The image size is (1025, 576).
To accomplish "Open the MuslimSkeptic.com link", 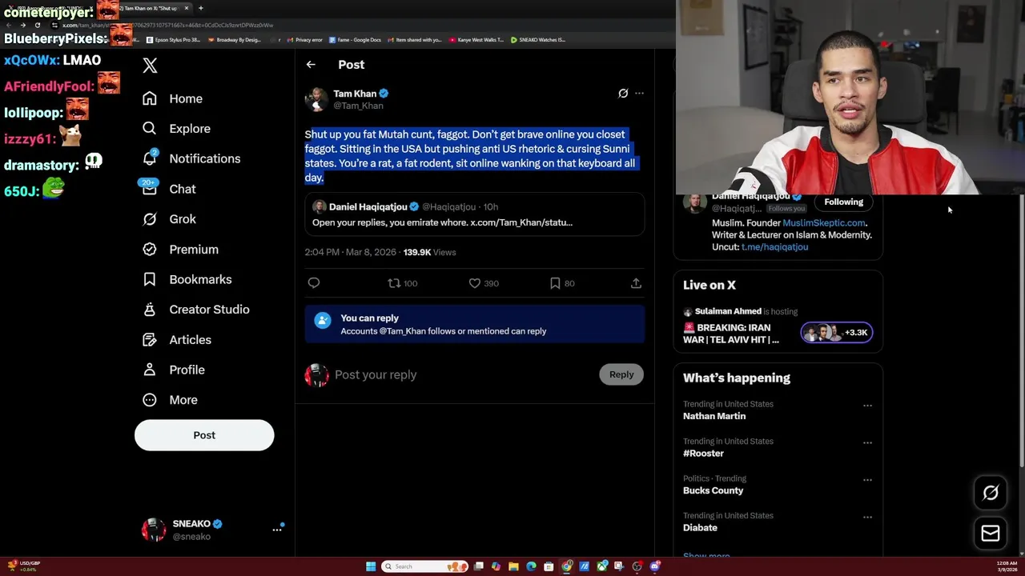I will click(824, 223).
